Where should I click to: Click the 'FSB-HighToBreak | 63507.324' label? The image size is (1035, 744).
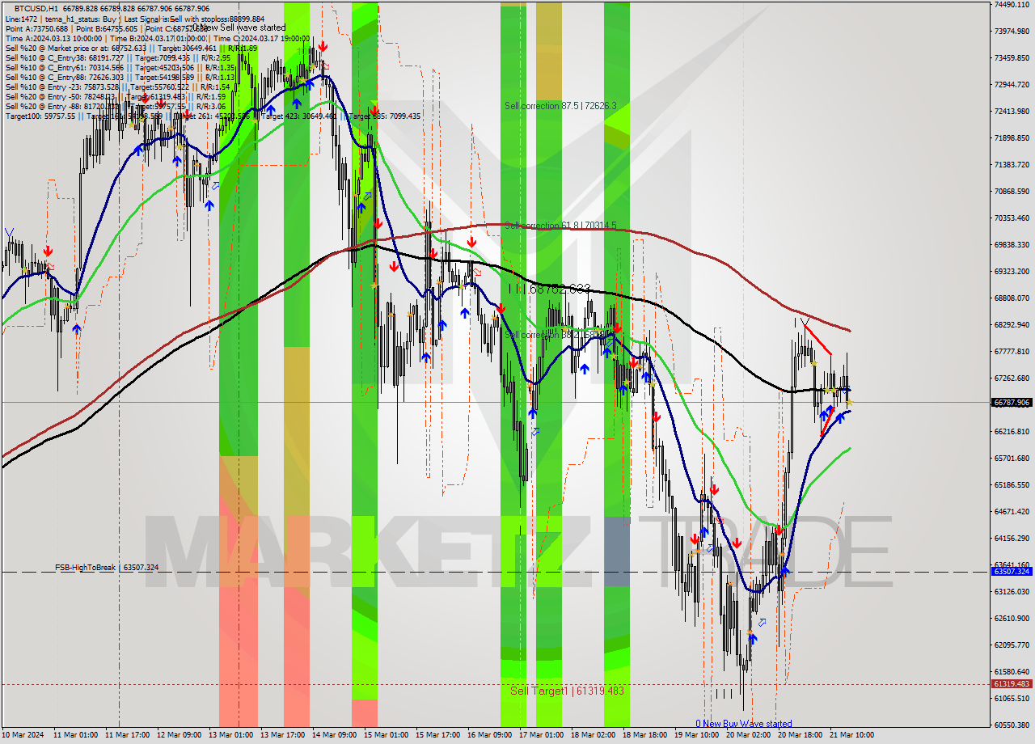coord(107,568)
